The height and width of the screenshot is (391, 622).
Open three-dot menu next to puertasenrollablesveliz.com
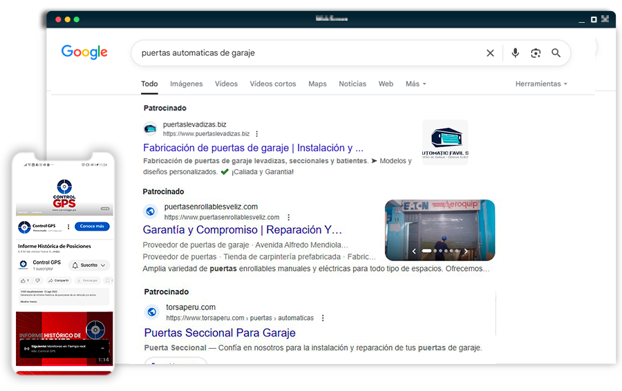289,218
